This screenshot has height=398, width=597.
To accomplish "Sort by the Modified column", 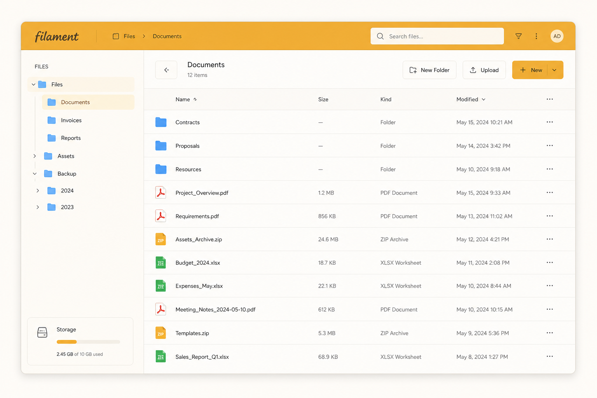I will tap(471, 99).
